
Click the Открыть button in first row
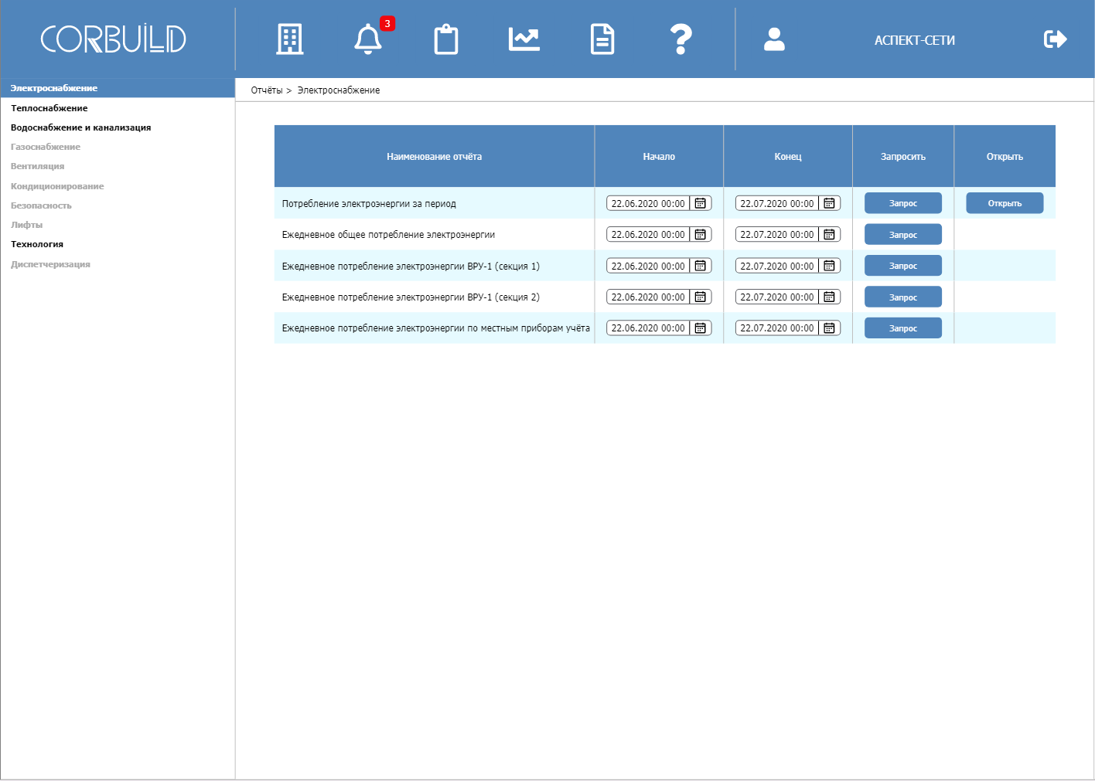click(x=1005, y=203)
